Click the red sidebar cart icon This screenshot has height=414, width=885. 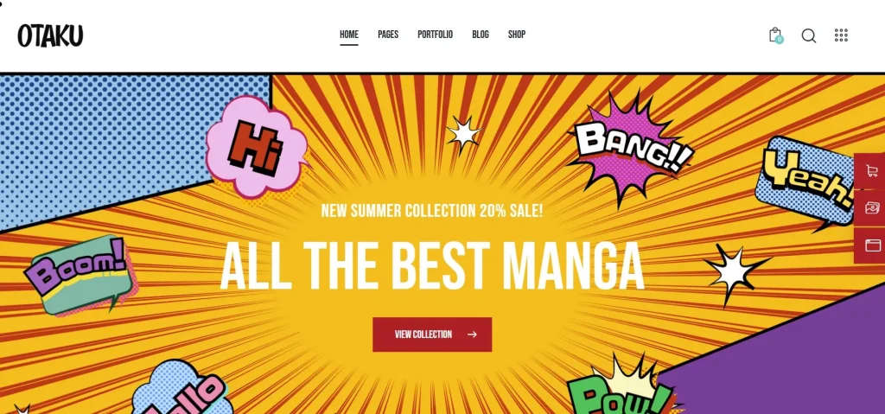pyautogui.click(x=871, y=171)
